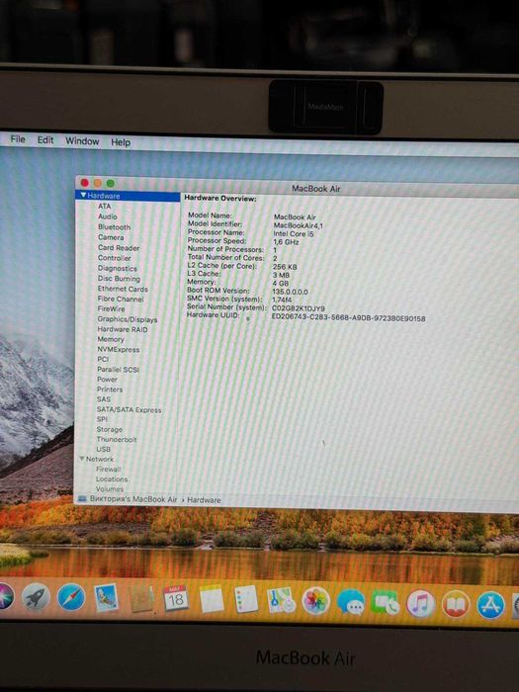Select the Network category
Image resolution: width=519 pixels, height=692 pixels.
100,459
